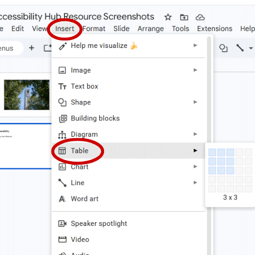Screen dimensions: 255x255
Task: Open the View menu
Action: tap(39, 29)
